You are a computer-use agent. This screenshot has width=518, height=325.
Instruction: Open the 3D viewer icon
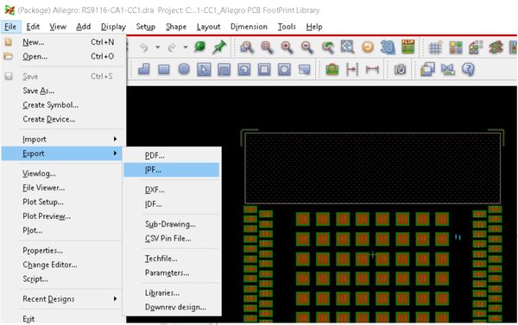click(388, 47)
